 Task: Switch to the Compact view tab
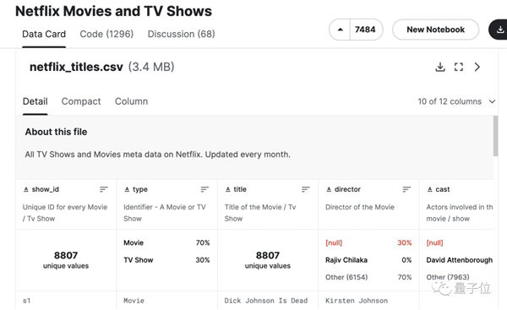[x=81, y=101]
